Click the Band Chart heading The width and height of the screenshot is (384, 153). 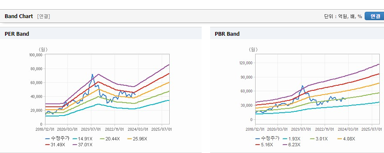[19, 16]
